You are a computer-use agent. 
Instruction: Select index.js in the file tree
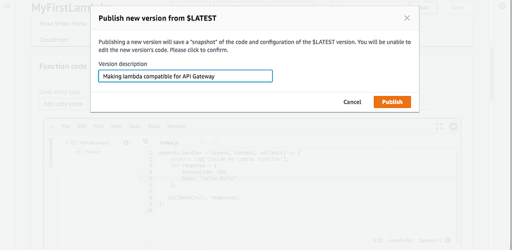tap(92, 152)
